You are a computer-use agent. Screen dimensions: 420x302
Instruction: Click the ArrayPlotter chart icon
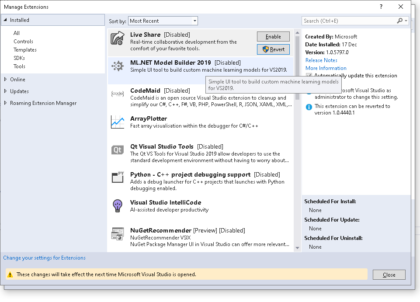point(118,122)
